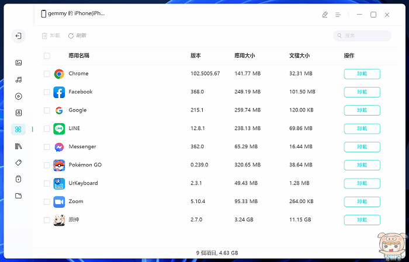Click the device name gemmy 的 iPhone
The height and width of the screenshot is (262, 409).
[76, 13]
